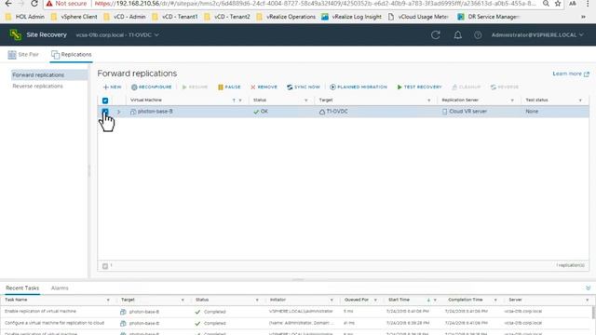Click the Cleanup toolbar button
This screenshot has width=596, height=335.
[466, 87]
